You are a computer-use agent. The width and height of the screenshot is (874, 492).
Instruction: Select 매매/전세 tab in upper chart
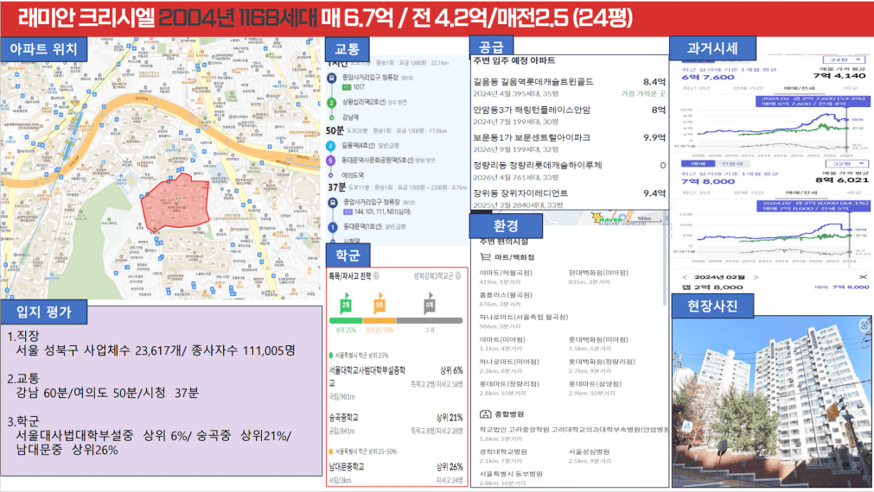click(799, 89)
